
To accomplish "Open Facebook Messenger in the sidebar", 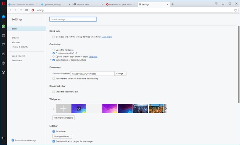I will pos(3,17).
